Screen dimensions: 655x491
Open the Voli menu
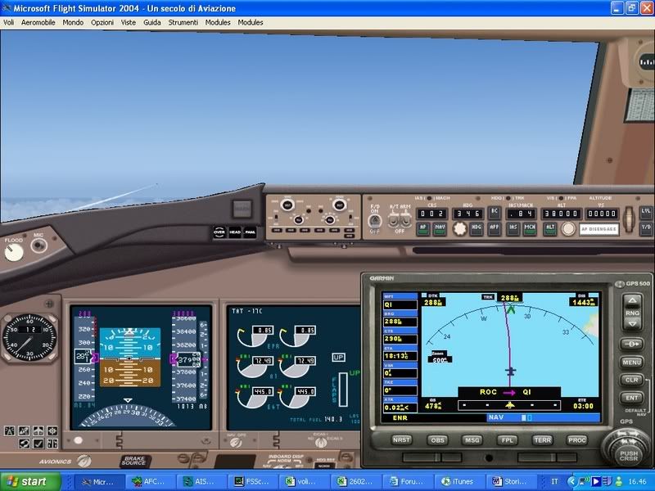(x=8, y=23)
